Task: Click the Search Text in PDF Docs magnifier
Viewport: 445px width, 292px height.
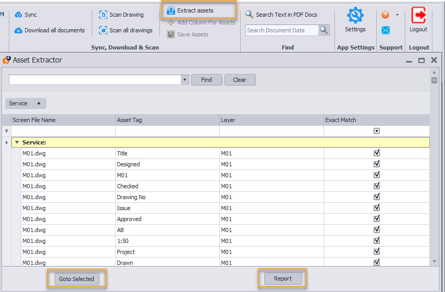Action: pos(249,14)
